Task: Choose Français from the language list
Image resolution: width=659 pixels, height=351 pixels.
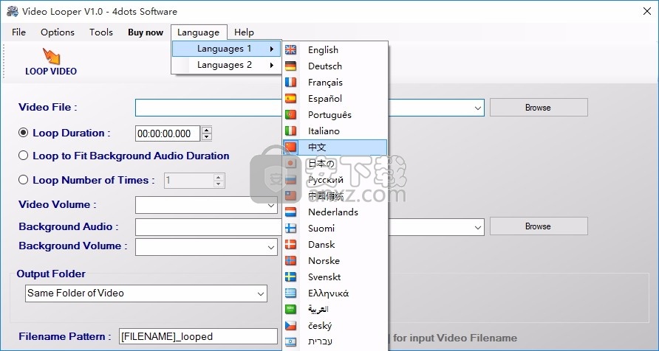Action: click(335, 82)
